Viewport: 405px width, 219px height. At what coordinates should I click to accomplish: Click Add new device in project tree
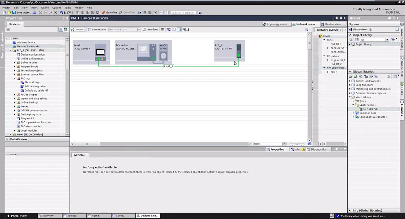coord(26,42)
